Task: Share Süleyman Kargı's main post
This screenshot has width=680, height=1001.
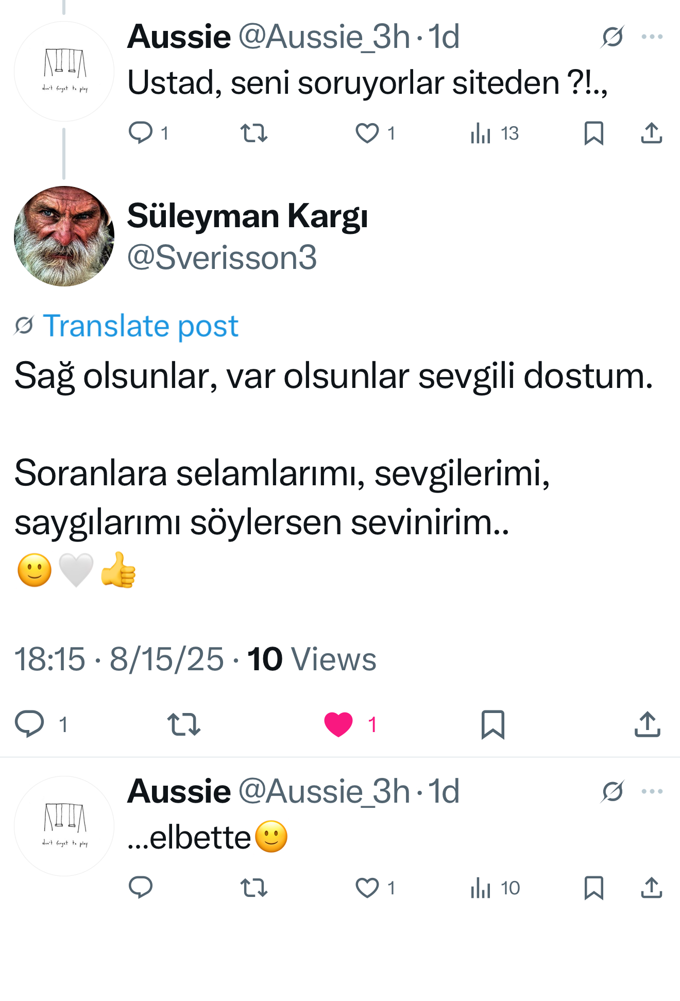Action: (647, 724)
